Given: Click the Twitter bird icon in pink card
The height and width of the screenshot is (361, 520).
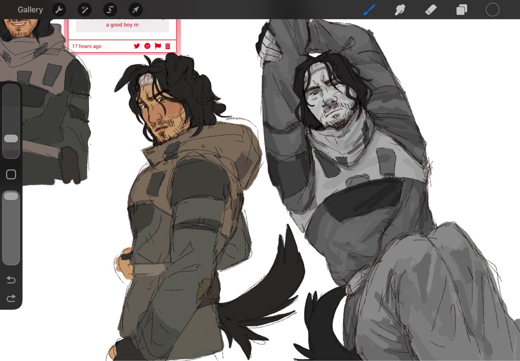Looking at the screenshot, I should (137, 46).
